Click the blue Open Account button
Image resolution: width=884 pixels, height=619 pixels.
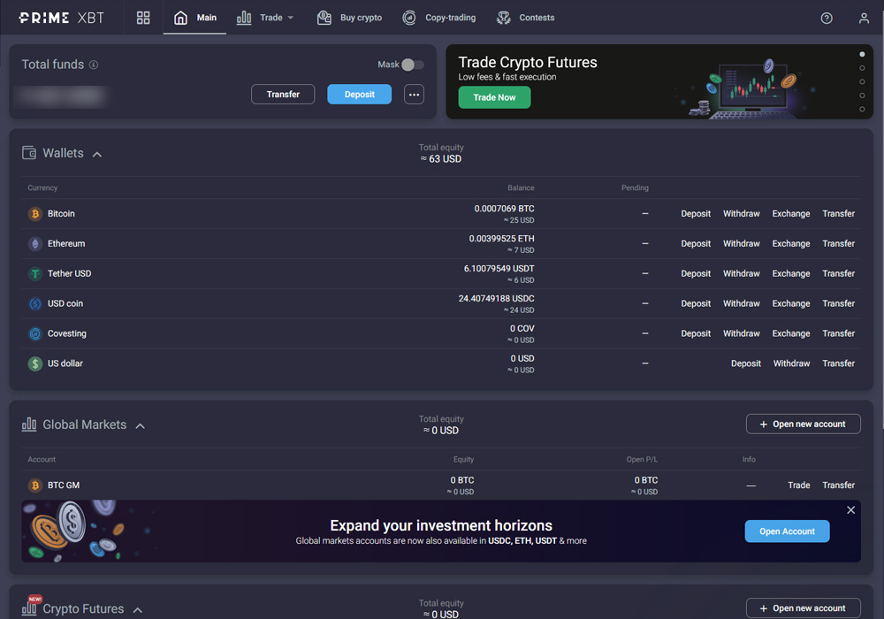(787, 531)
